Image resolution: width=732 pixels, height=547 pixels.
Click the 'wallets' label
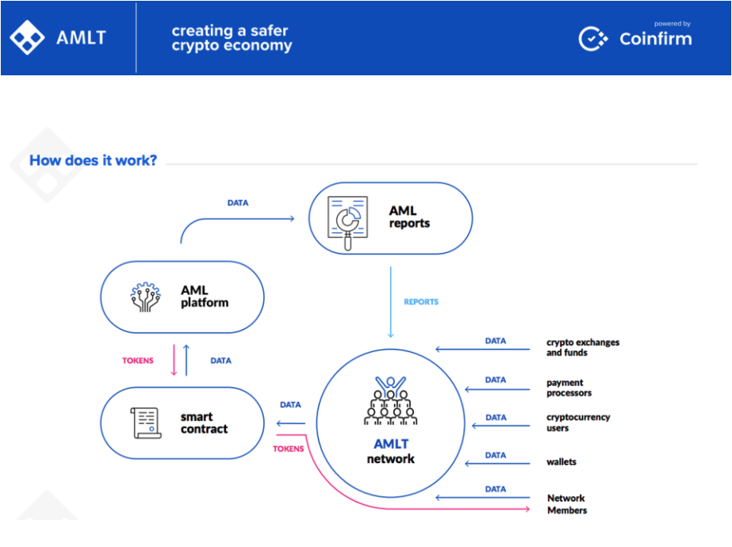[x=561, y=462]
